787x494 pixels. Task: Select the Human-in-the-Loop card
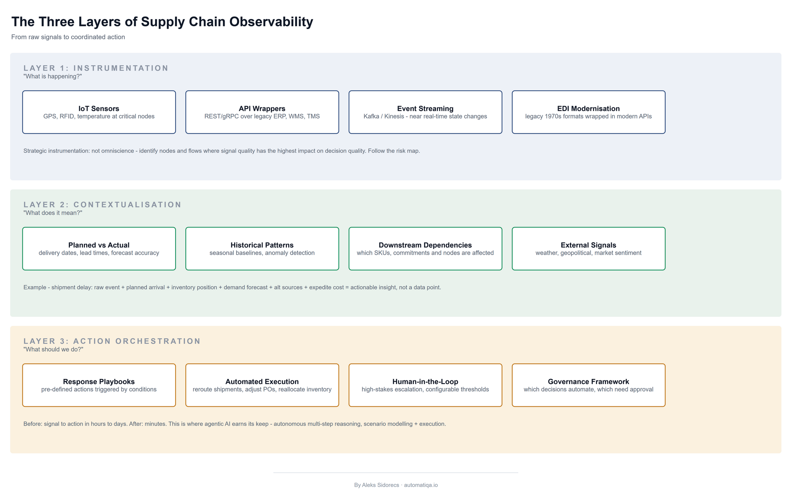pyautogui.click(x=425, y=385)
